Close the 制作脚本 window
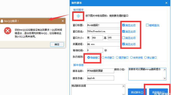171x95 pixels. coord(166,3)
